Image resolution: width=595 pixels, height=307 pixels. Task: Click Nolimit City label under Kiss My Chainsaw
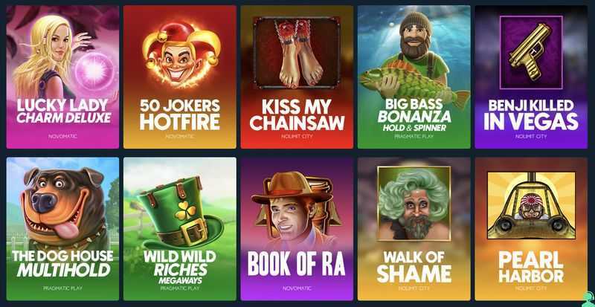(x=297, y=136)
